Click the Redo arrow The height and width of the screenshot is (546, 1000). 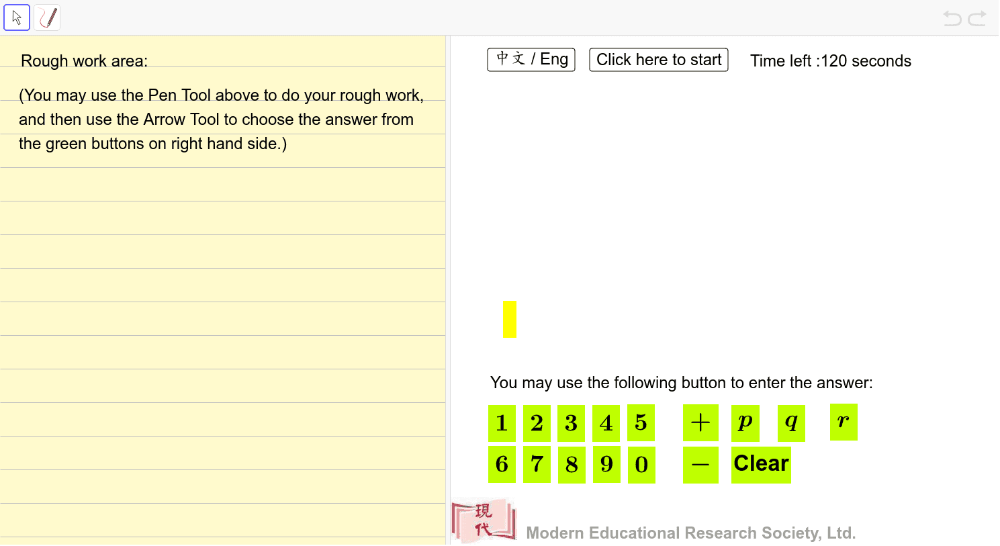[x=977, y=18]
